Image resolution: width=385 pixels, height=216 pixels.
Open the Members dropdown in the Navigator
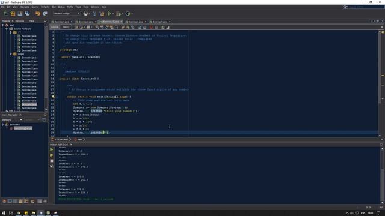pyautogui.click(x=12, y=120)
